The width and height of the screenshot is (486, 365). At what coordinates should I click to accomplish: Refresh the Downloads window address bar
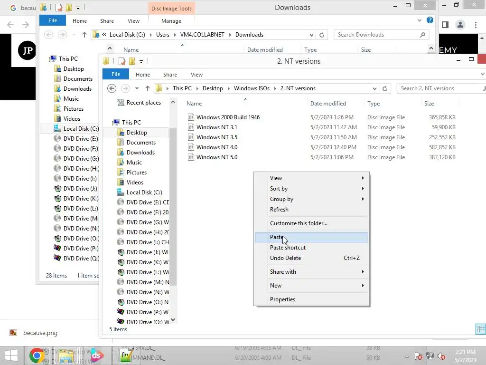pyautogui.click(x=322, y=35)
